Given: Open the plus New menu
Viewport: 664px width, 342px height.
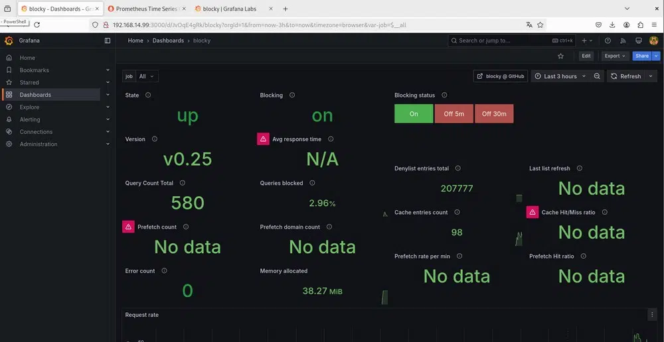Looking at the screenshot, I should coord(587,40).
